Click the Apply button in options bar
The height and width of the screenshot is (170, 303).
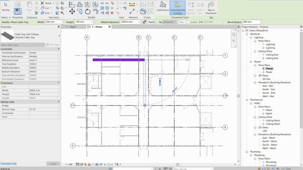coord(151,22)
